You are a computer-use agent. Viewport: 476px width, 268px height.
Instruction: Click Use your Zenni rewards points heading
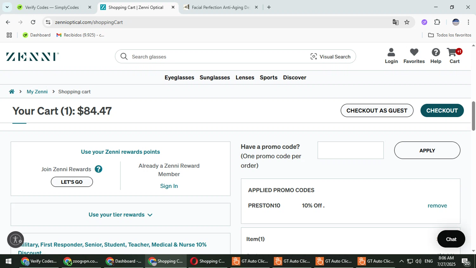(120, 152)
